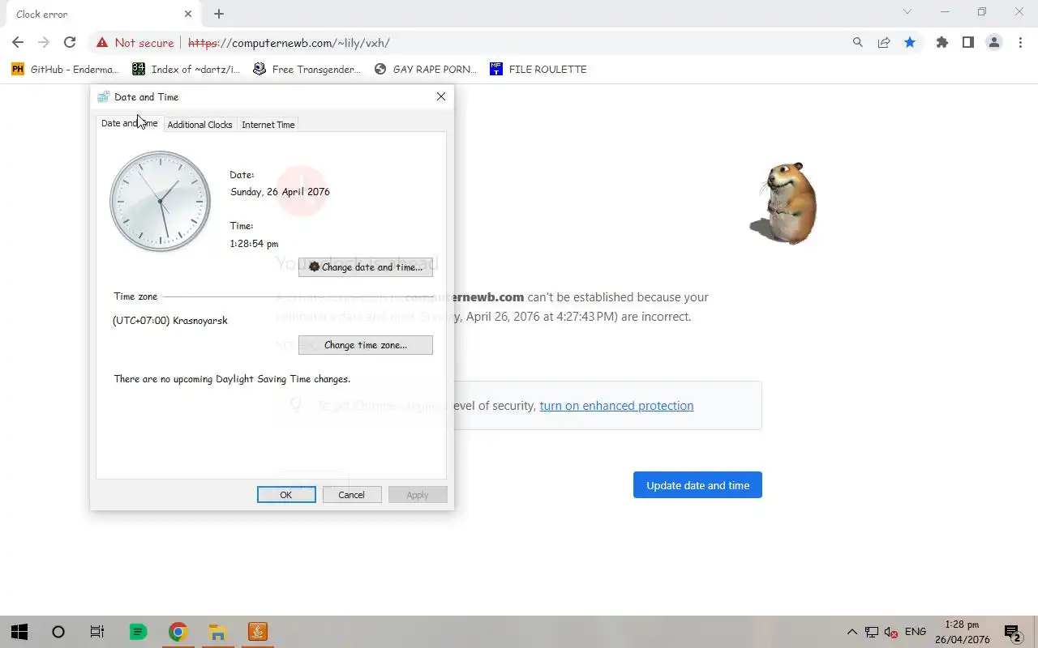Viewport: 1038px width, 648px height.
Task: Show hidden system tray icons
Action: point(851,632)
